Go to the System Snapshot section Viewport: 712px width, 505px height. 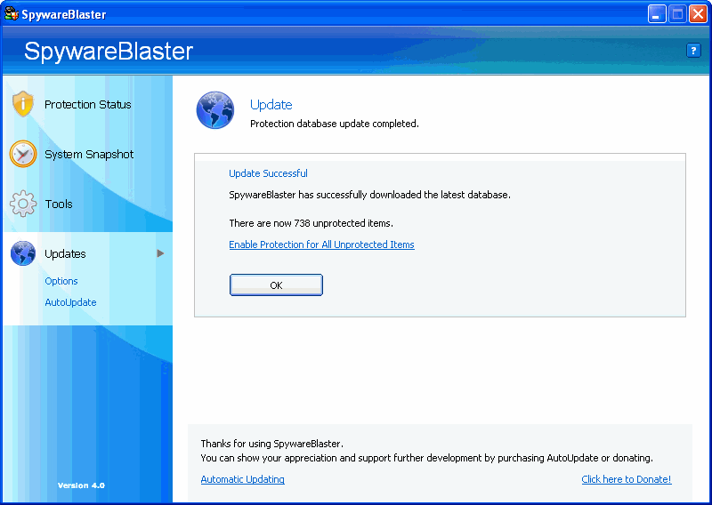tap(89, 154)
